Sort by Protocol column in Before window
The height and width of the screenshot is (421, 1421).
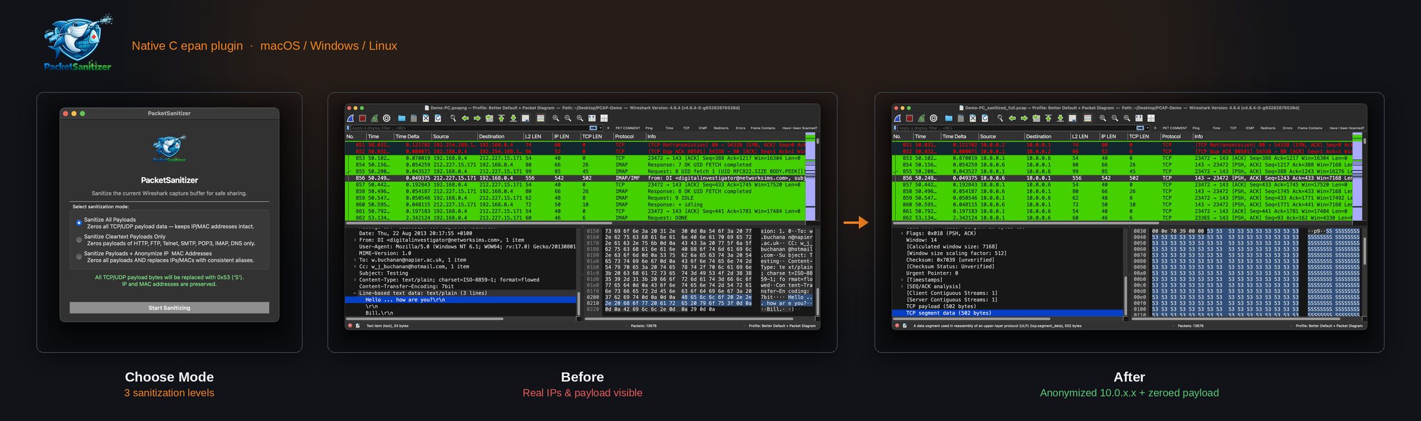click(629, 137)
